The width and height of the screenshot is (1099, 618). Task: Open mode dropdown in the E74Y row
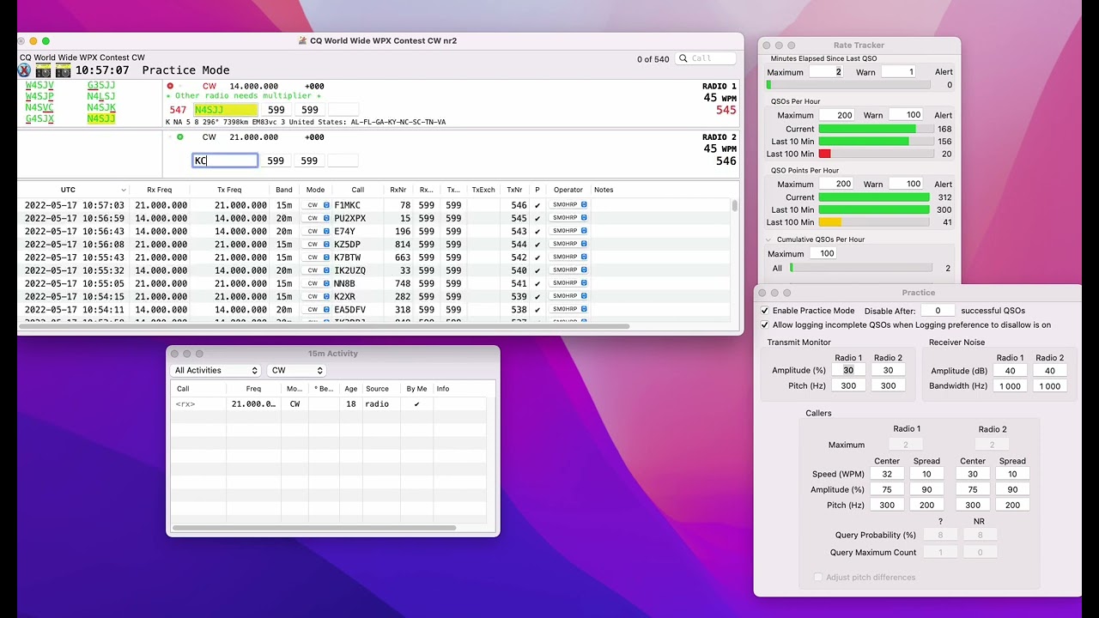pyautogui.click(x=316, y=231)
